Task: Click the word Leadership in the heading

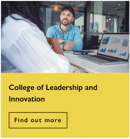Action: (64, 87)
